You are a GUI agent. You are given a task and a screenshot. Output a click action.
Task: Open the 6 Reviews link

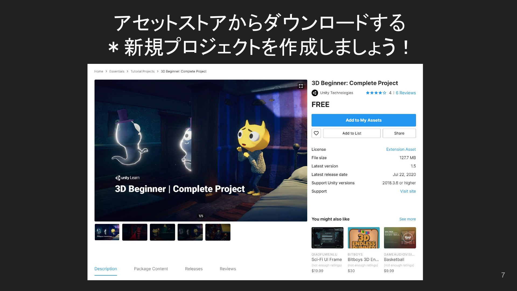406,93
